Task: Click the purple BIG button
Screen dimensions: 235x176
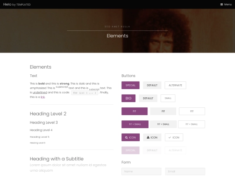Action: pyautogui.click(x=128, y=98)
